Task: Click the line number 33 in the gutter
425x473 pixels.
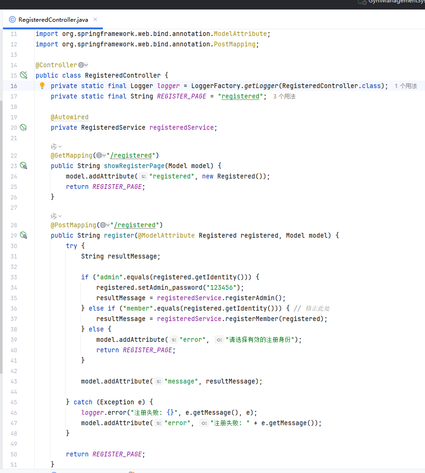Action: (x=14, y=277)
